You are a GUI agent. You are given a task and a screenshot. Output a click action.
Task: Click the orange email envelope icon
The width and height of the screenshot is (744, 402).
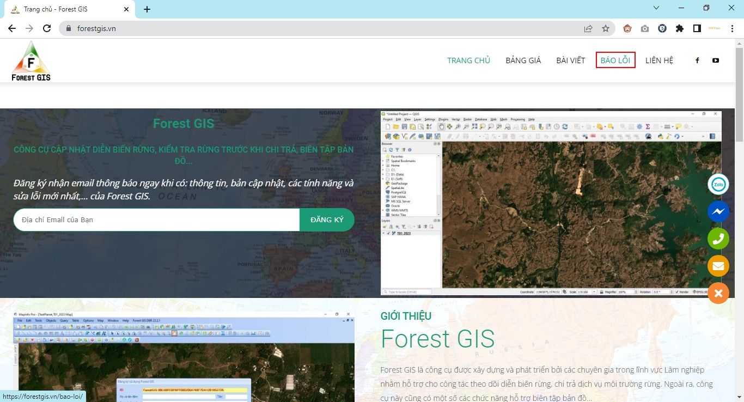click(718, 266)
